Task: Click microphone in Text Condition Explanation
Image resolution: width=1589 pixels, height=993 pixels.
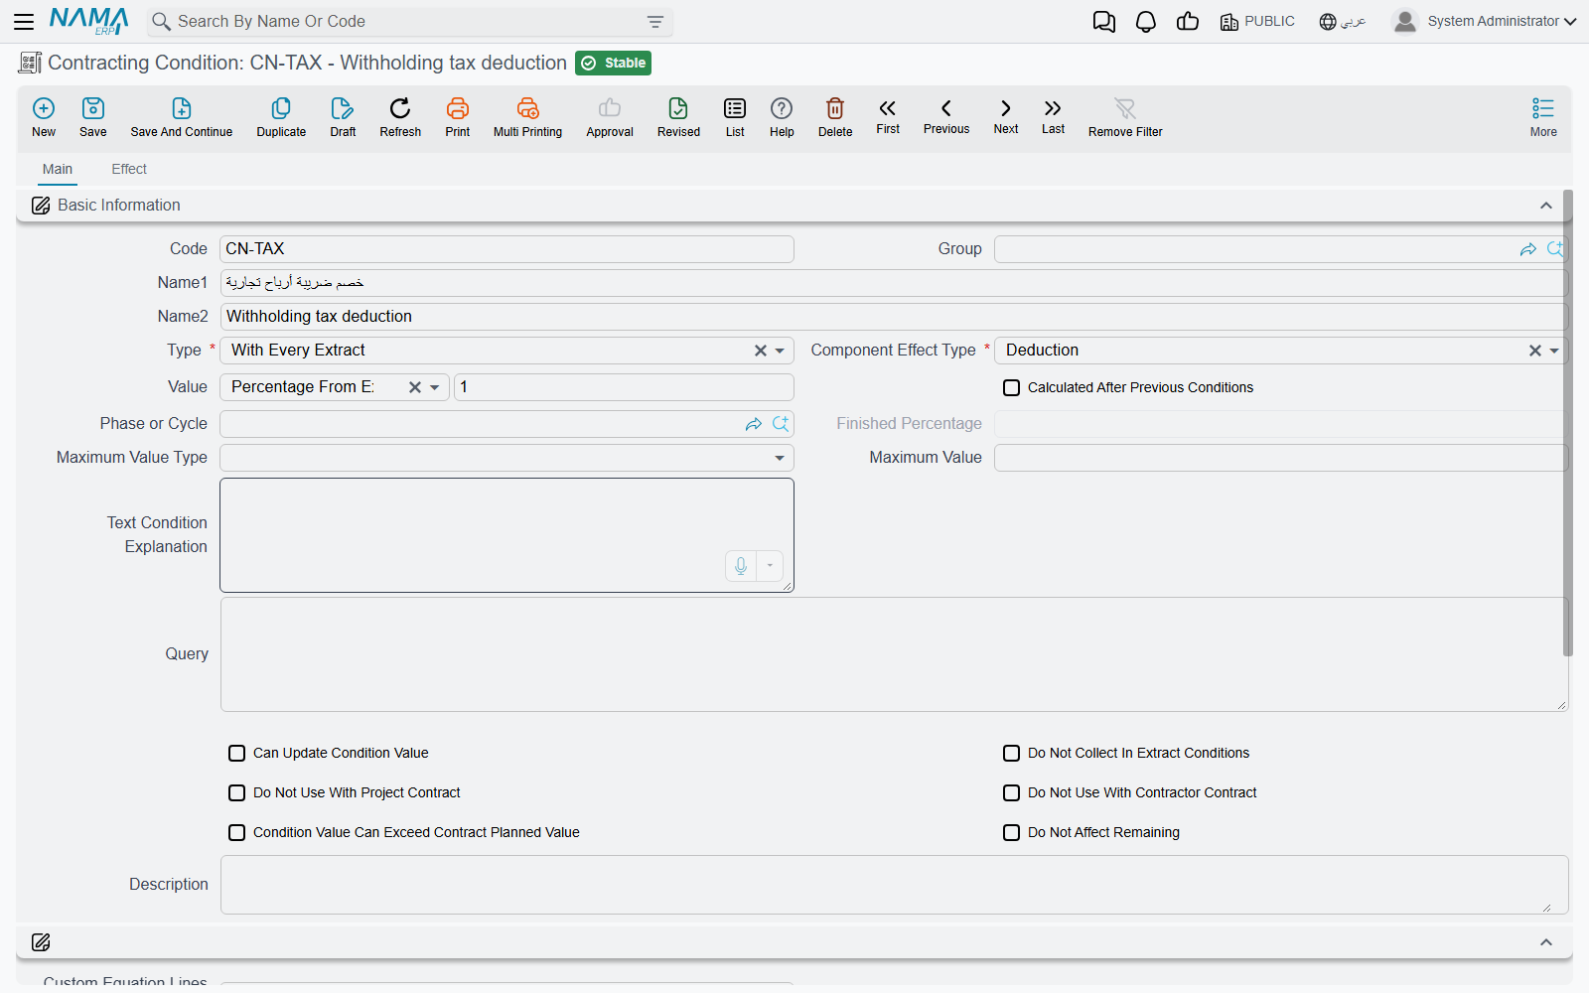Action: pyautogui.click(x=741, y=566)
